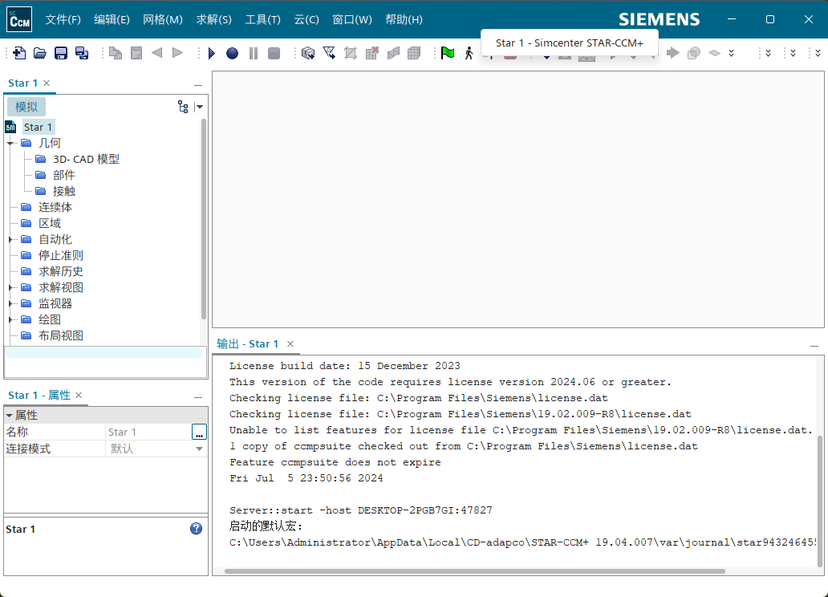Click the Save All toolbar icon
Image resolution: width=828 pixels, height=597 pixels.
[x=81, y=53]
